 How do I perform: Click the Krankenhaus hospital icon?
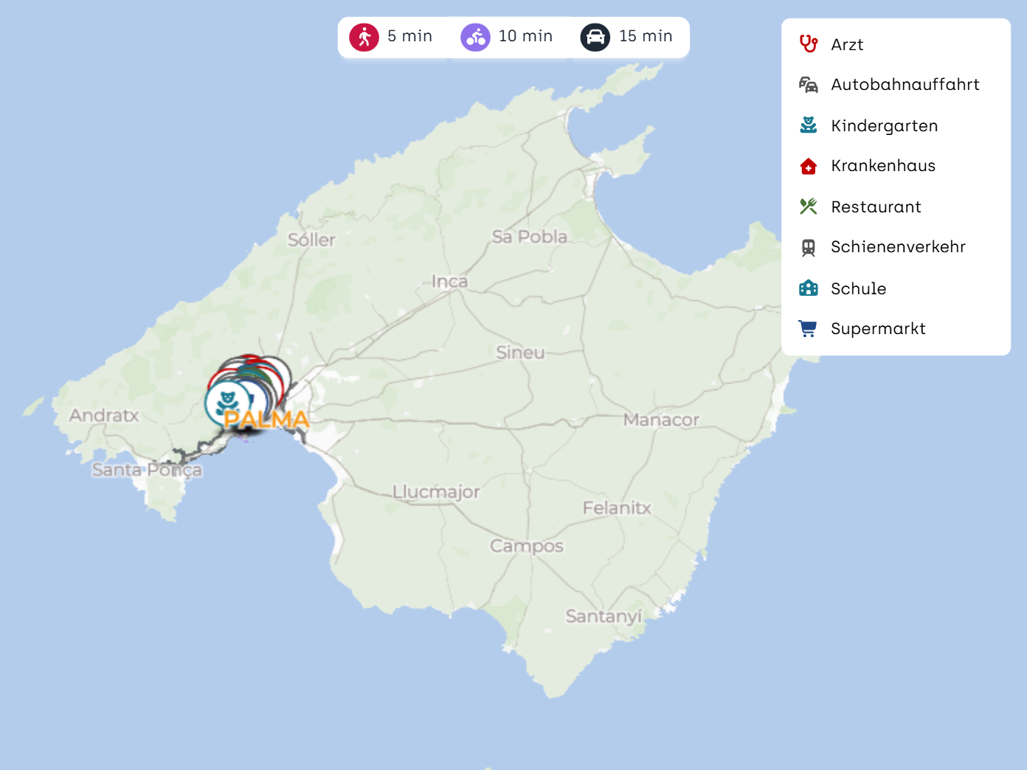click(x=809, y=166)
